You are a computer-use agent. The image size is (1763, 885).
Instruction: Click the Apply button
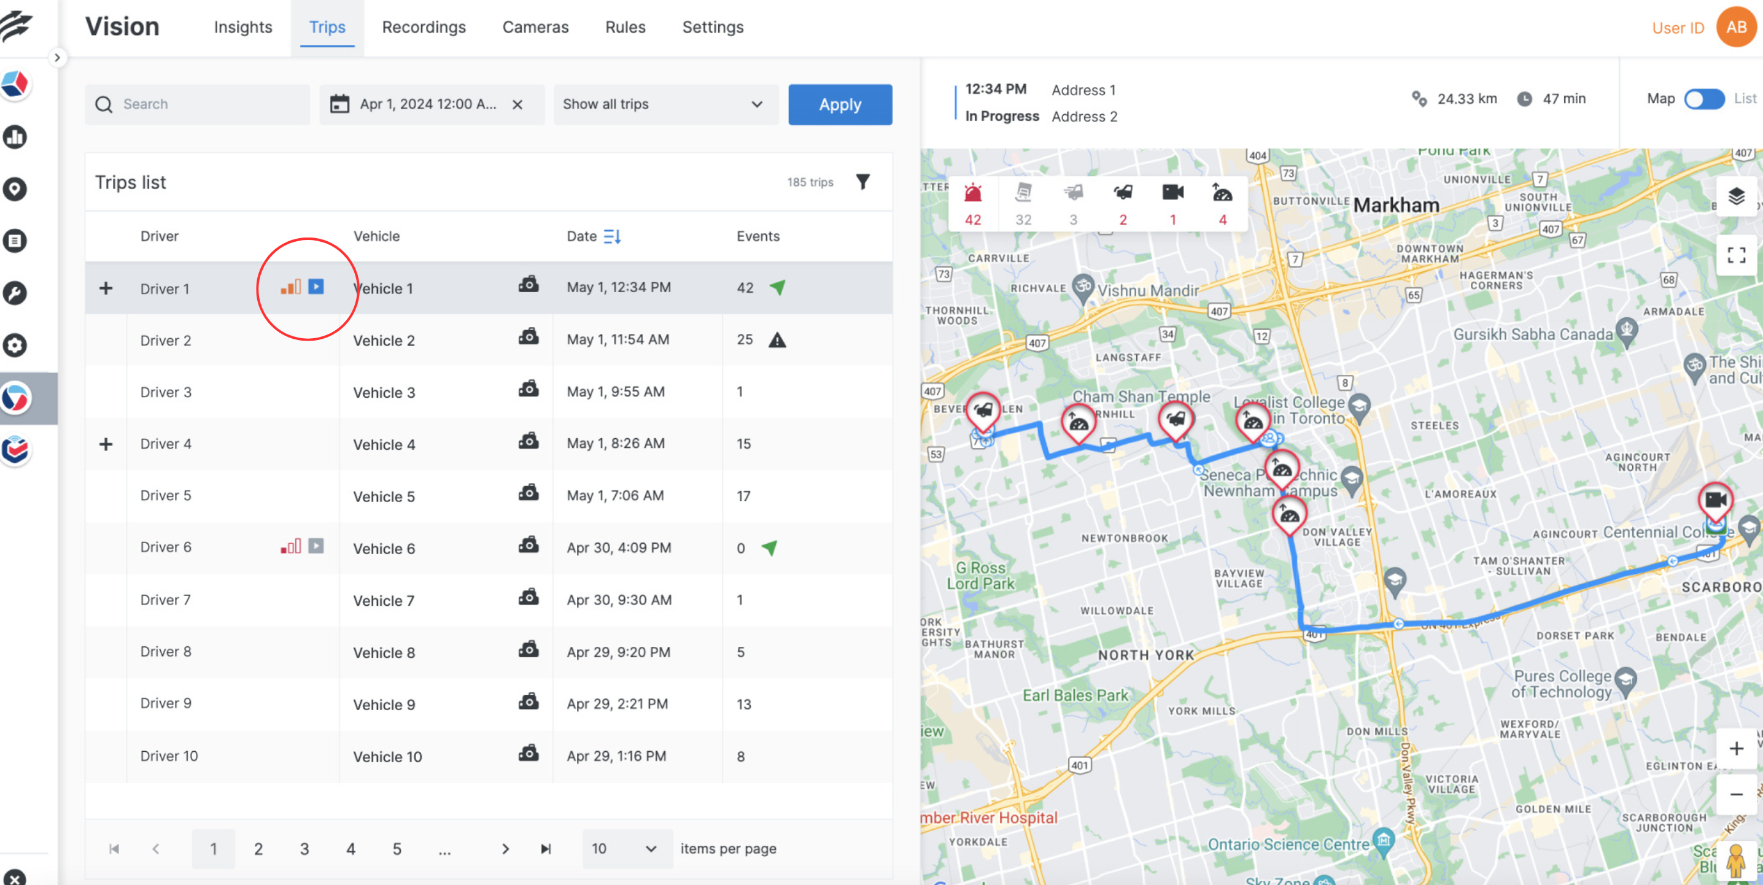click(840, 105)
